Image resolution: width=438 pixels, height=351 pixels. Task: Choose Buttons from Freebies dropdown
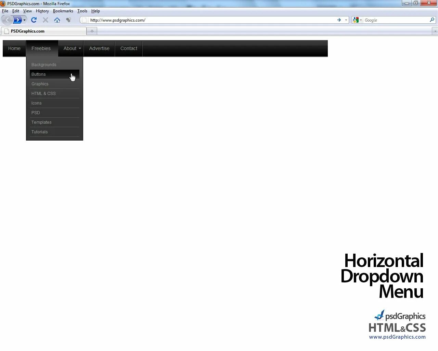[x=54, y=74]
